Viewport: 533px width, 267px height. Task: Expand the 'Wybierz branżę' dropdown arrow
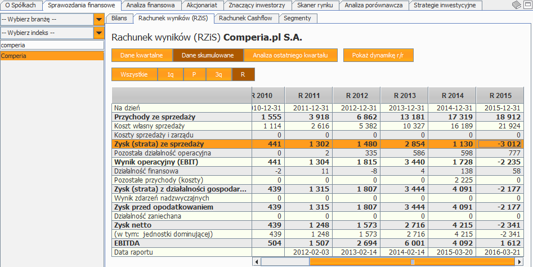coord(98,20)
